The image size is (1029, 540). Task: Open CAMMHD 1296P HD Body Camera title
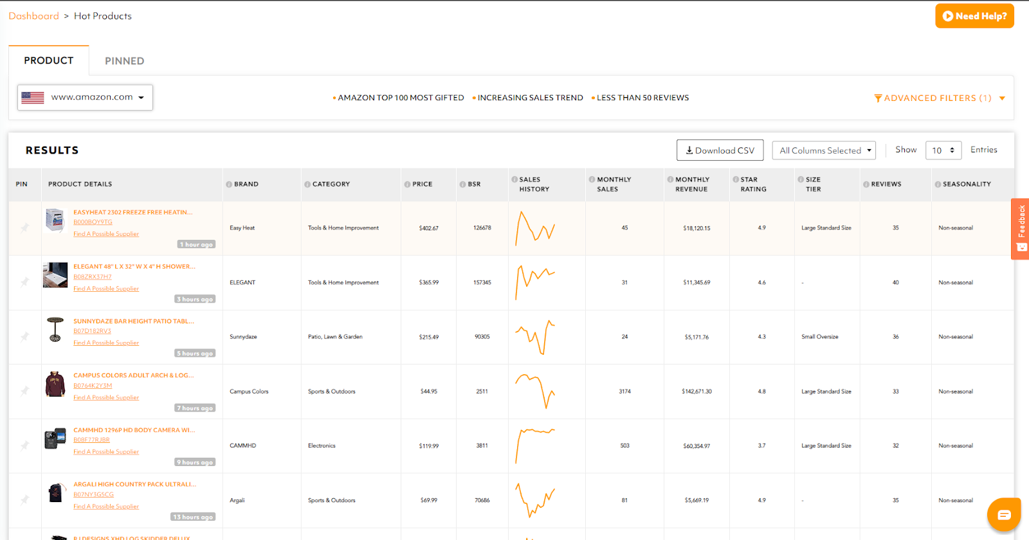pos(134,430)
